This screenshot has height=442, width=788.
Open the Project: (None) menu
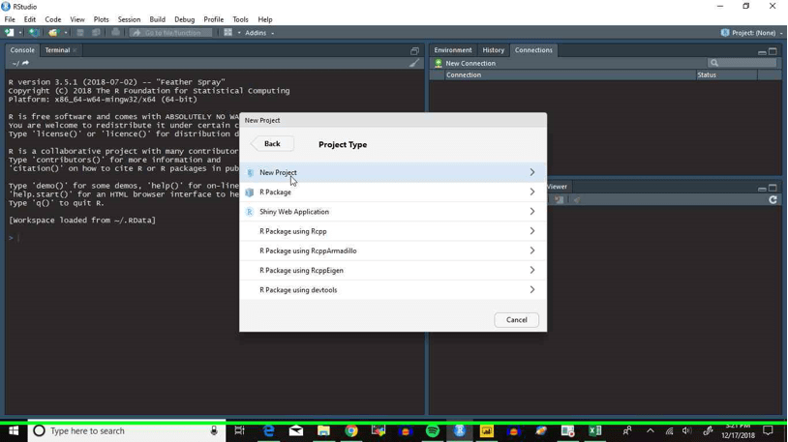752,33
